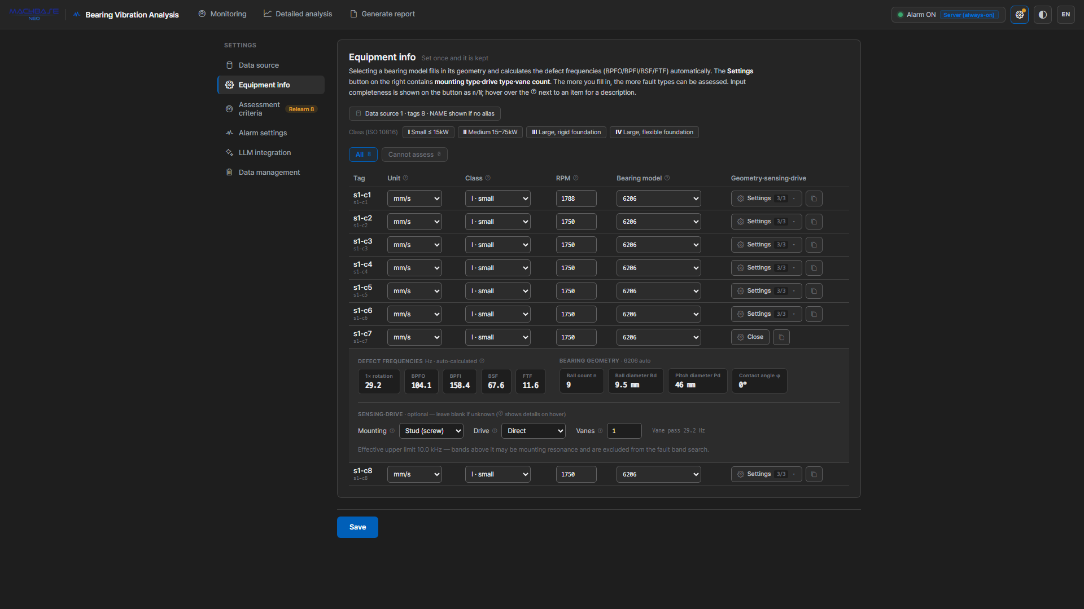This screenshot has height=609, width=1084.
Task: Open the Drive Direct dropdown
Action: 533,431
